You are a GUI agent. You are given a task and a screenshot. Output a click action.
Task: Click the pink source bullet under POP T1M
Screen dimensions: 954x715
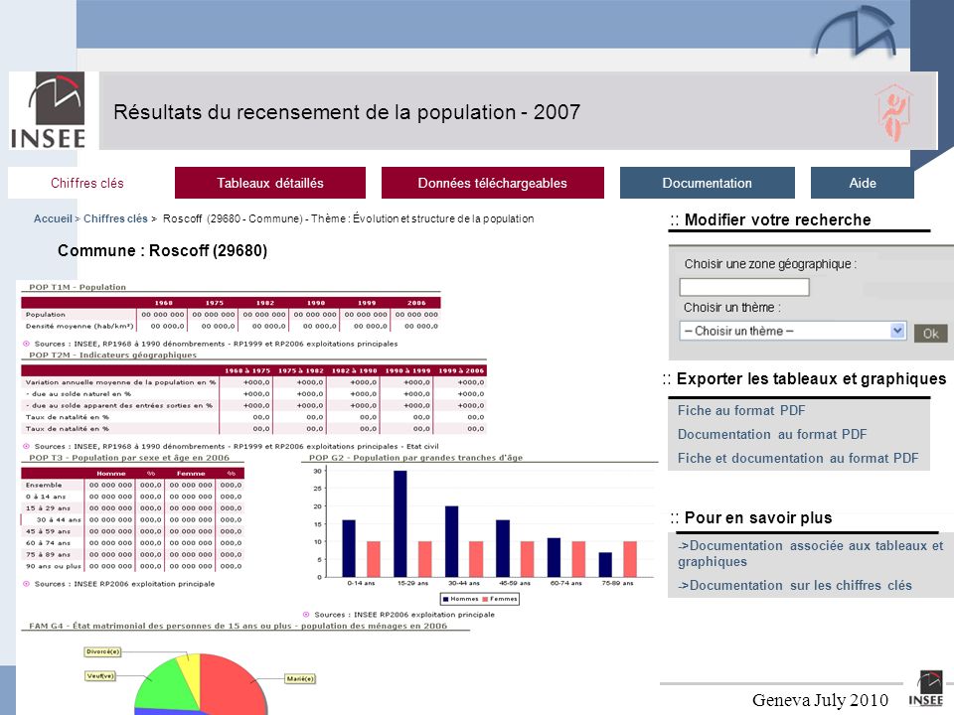coord(26,344)
